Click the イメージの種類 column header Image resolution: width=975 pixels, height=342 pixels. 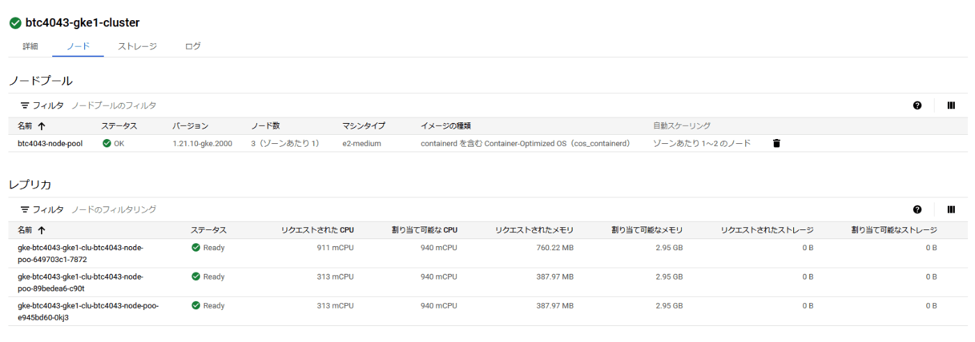click(446, 126)
